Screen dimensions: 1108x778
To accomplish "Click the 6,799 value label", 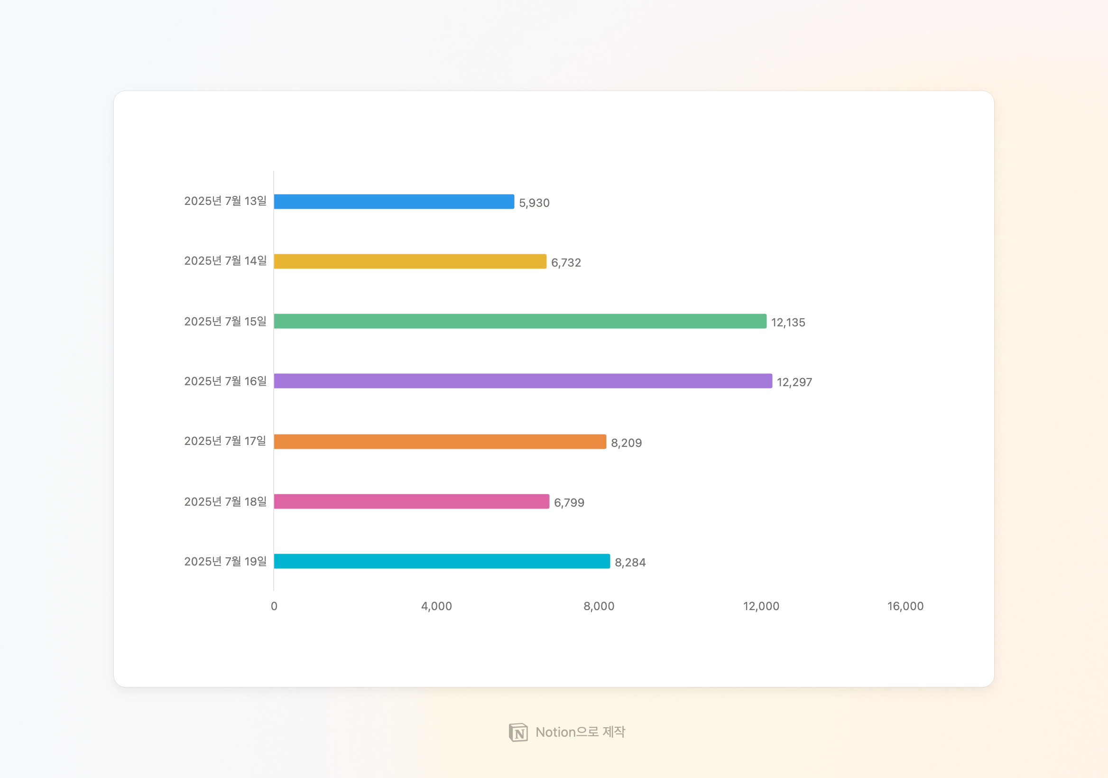I will pos(569,503).
